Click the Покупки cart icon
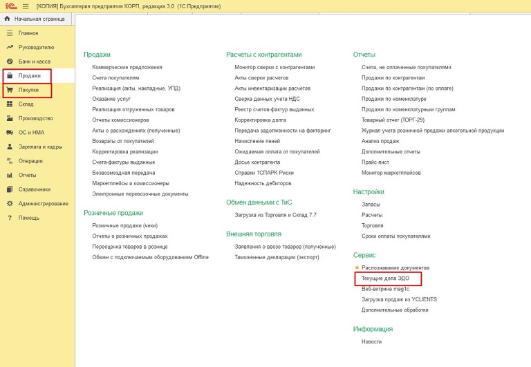Viewport: 531px width, 367px height. point(10,90)
